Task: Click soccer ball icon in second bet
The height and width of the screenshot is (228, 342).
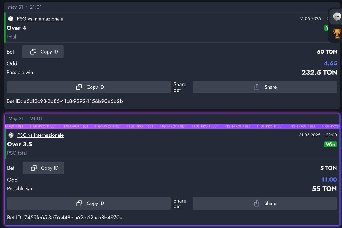Action: pos(11,135)
